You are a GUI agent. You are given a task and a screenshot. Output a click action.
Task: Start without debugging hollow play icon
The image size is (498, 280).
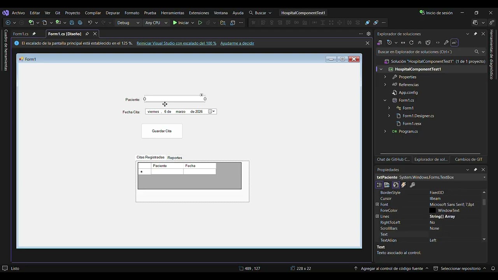(x=200, y=23)
